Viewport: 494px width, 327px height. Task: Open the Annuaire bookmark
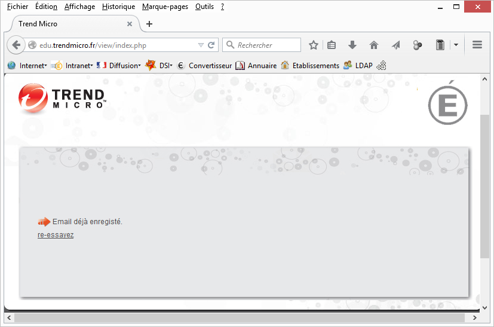[x=256, y=66]
